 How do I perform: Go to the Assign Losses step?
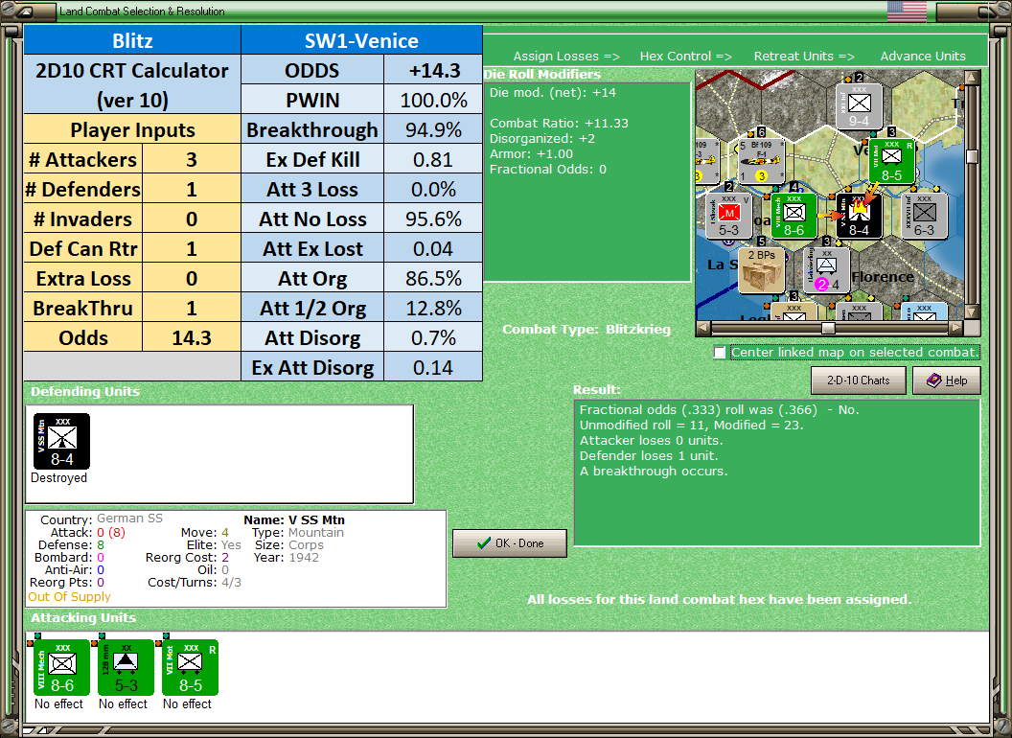pyautogui.click(x=566, y=57)
